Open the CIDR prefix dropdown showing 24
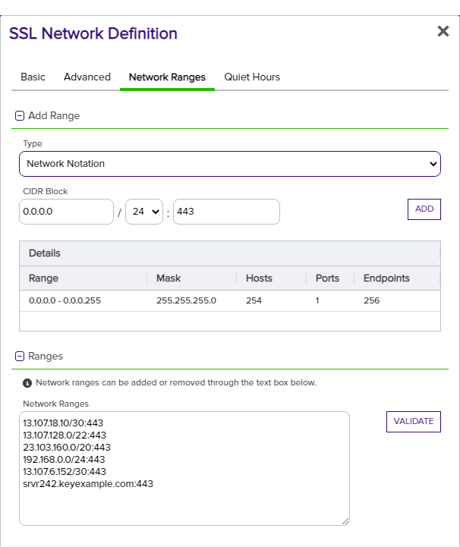The width and height of the screenshot is (460, 547). 144,212
